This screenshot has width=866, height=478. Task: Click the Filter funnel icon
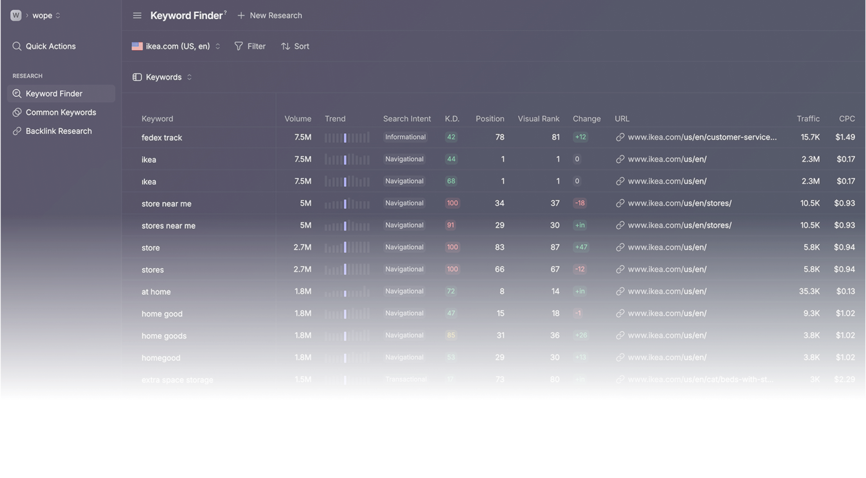[x=239, y=46]
